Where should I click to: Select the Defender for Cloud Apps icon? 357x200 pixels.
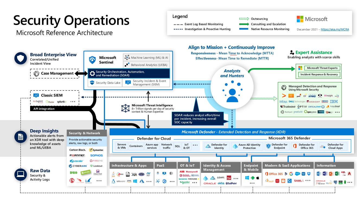click(323, 146)
